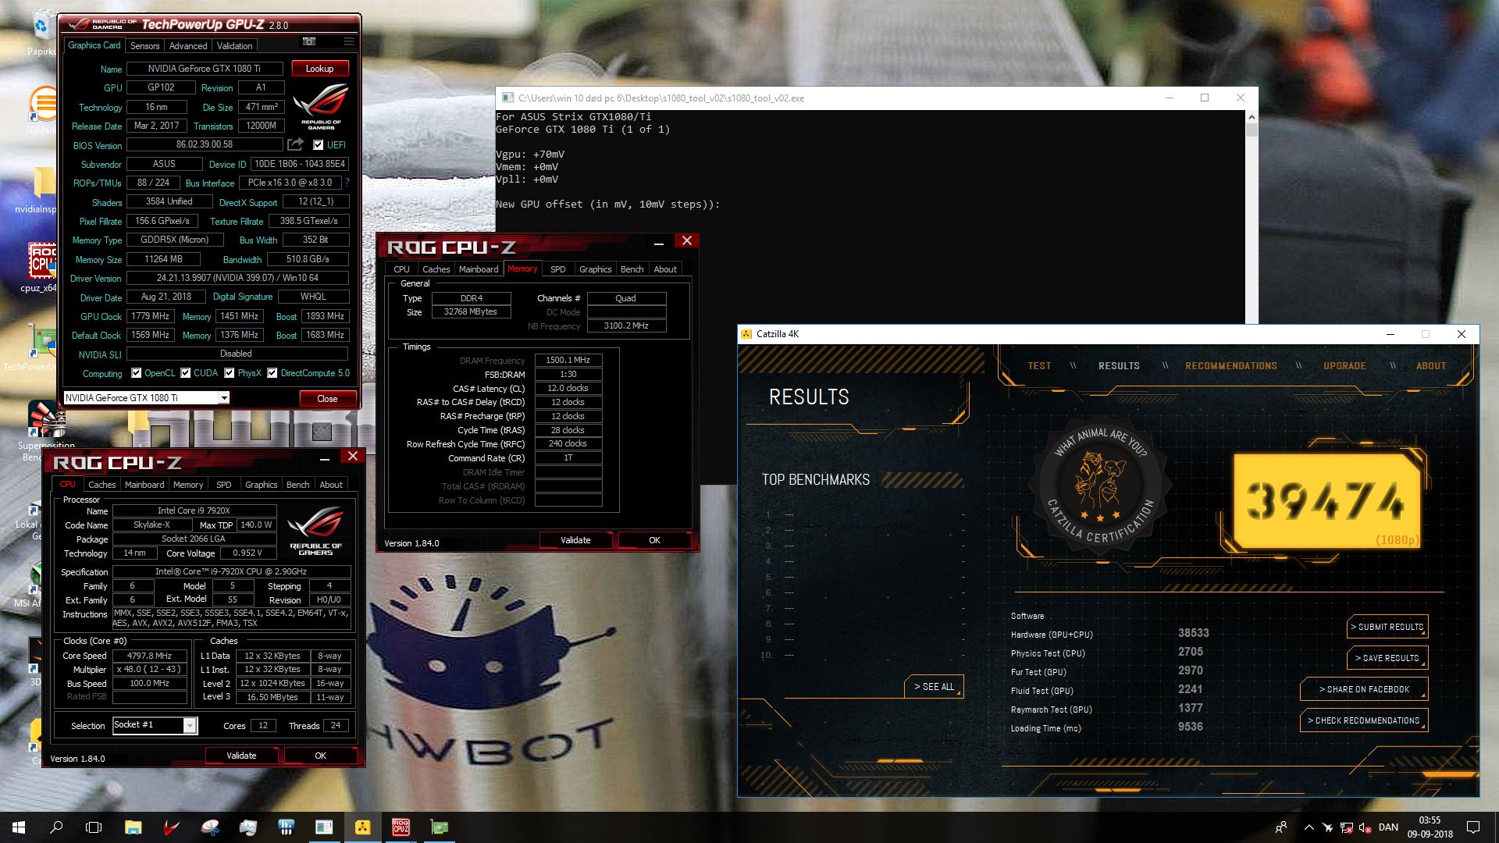The height and width of the screenshot is (843, 1499).
Task: Open Catzilla ABOUT tab
Action: point(1431,366)
